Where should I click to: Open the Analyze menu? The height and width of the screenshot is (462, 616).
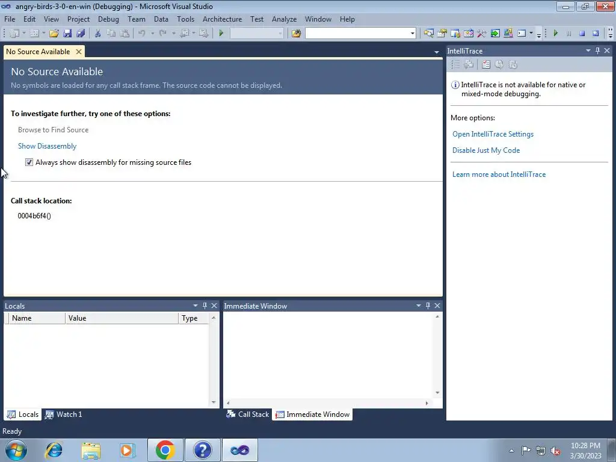[x=284, y=19]
